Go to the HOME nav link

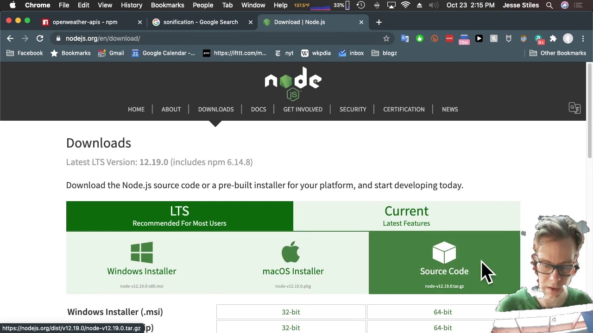point(136,109)
